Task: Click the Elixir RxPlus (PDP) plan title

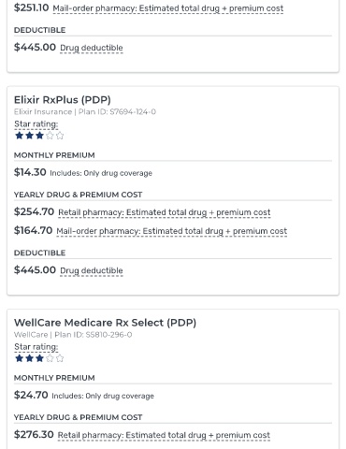Action: tap(63, 100)
